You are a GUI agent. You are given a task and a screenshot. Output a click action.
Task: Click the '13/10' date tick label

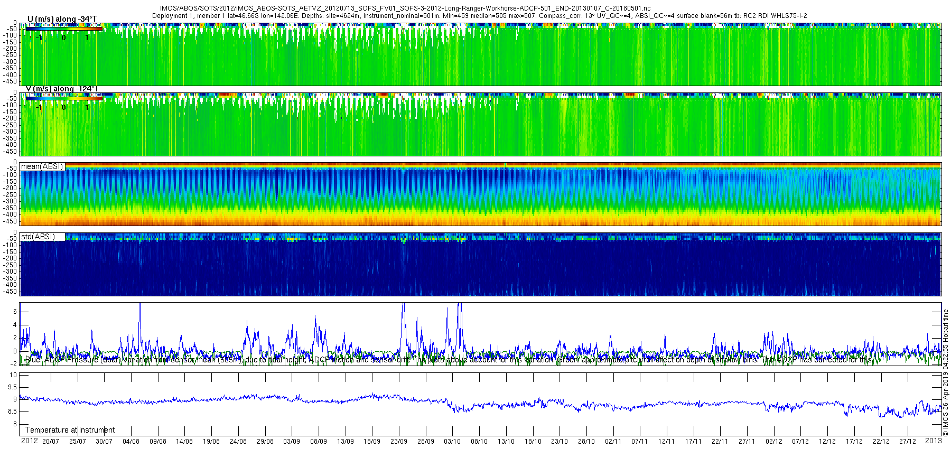[506, 442]
